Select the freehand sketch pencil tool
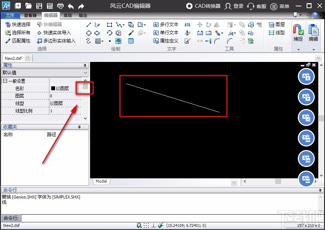Screen dimensions: 325x230 tap(97, 25)
